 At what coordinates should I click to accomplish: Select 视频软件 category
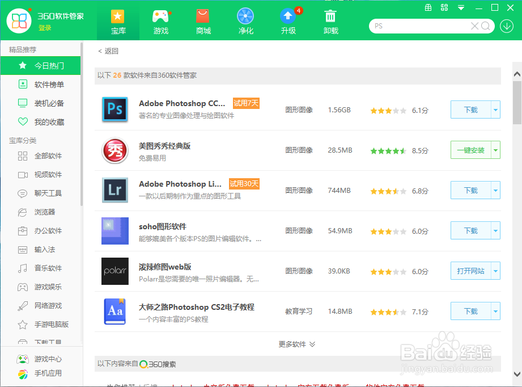tap(41, 174)
